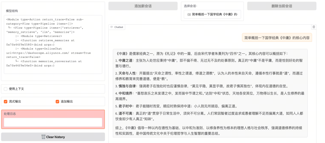Viewport: 325px width, 143px height.
Task: Enable the 使用上下文 checkbox
Action: [6, 89]
